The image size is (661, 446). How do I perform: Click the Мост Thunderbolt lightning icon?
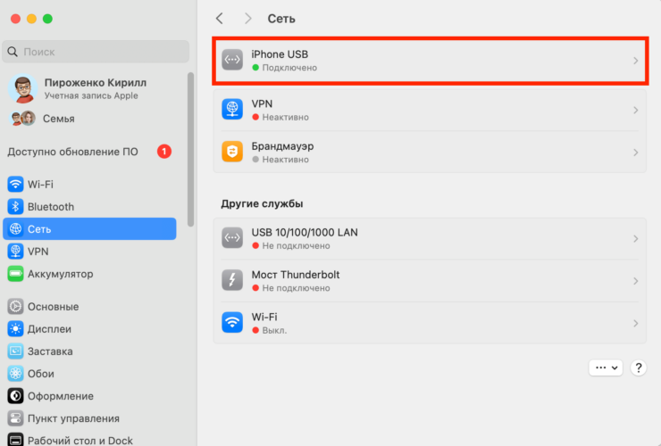click(232, 281)
